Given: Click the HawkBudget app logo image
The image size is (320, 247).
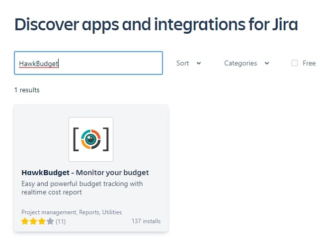Looking at the screenshot, I should [91, 139].
